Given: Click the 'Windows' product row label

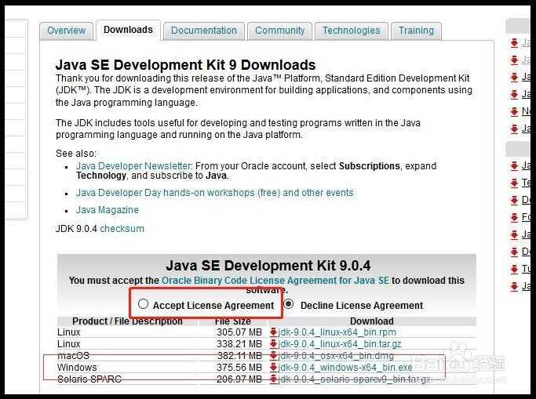Looking at the screenshot, I should click(x=77, y=368).
